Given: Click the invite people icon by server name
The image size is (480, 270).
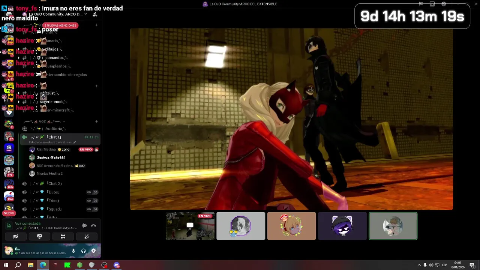Looking at the screenshot, I should [95, 14].
